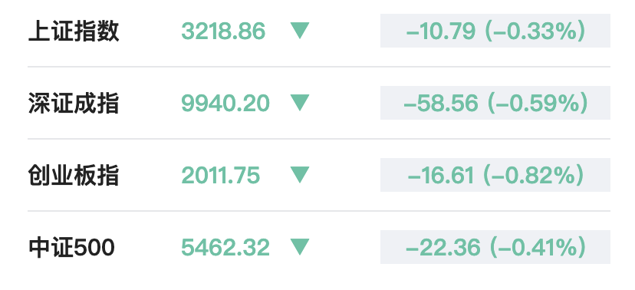
Task: Click the down triangle next to 5462.32
Action: (x=300, y=247)
